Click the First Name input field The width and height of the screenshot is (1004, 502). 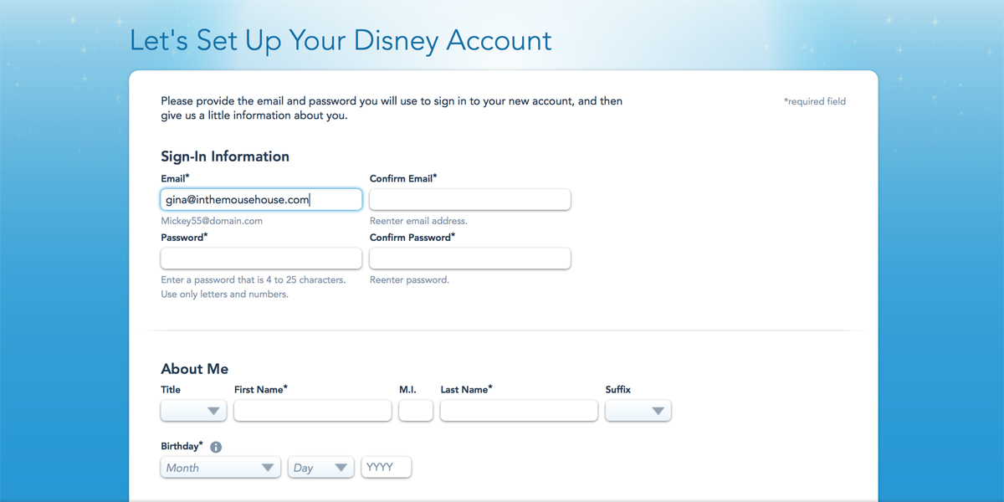313,411
